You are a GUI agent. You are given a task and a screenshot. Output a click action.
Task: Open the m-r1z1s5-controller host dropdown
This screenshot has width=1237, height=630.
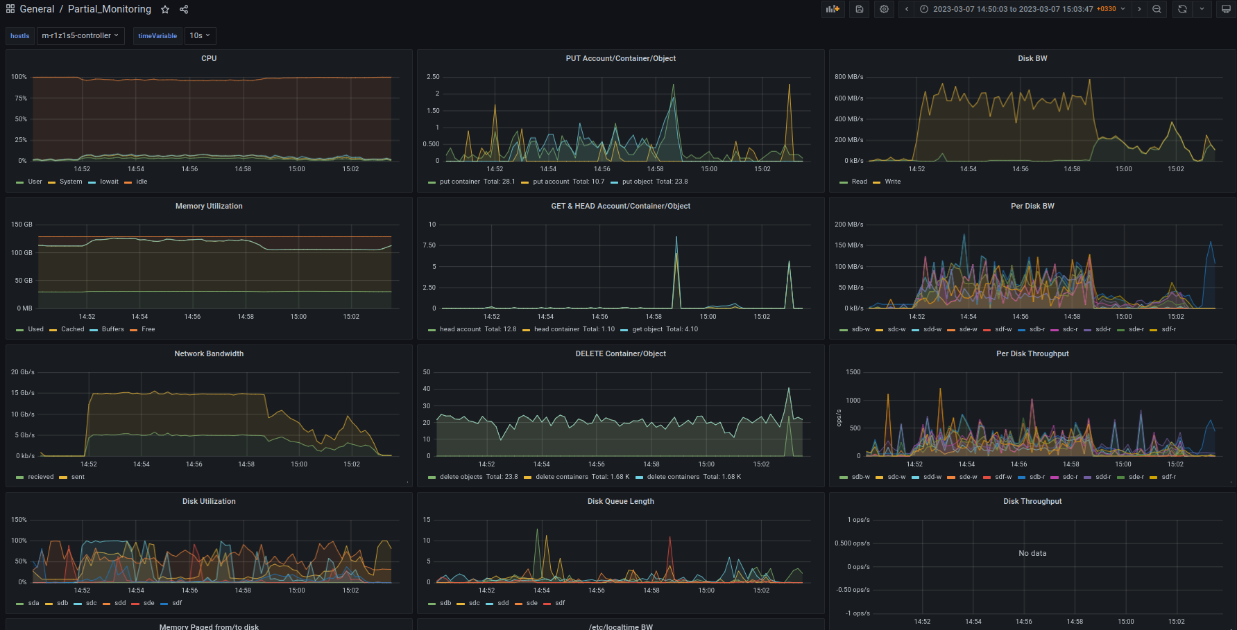click(x=80, y=35)
